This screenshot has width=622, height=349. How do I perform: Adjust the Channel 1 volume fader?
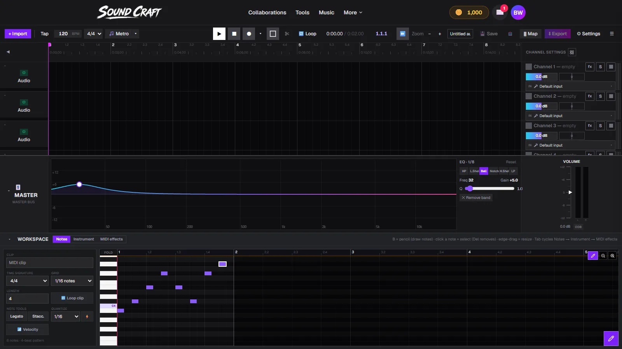pyautogui.click(x=542, y=77)
